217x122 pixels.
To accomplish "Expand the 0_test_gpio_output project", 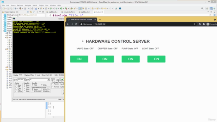I will (3, 15).
